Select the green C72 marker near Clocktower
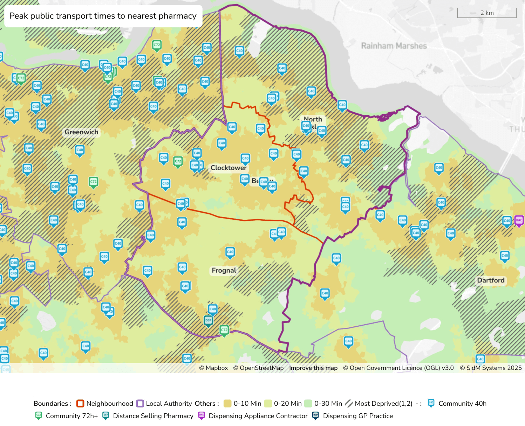 [x=178, y=161]
